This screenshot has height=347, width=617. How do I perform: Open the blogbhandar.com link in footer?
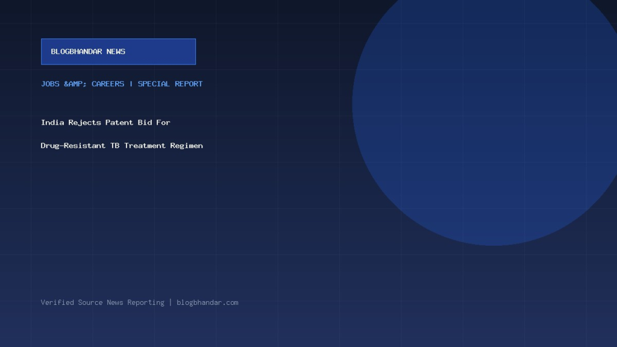207,302
